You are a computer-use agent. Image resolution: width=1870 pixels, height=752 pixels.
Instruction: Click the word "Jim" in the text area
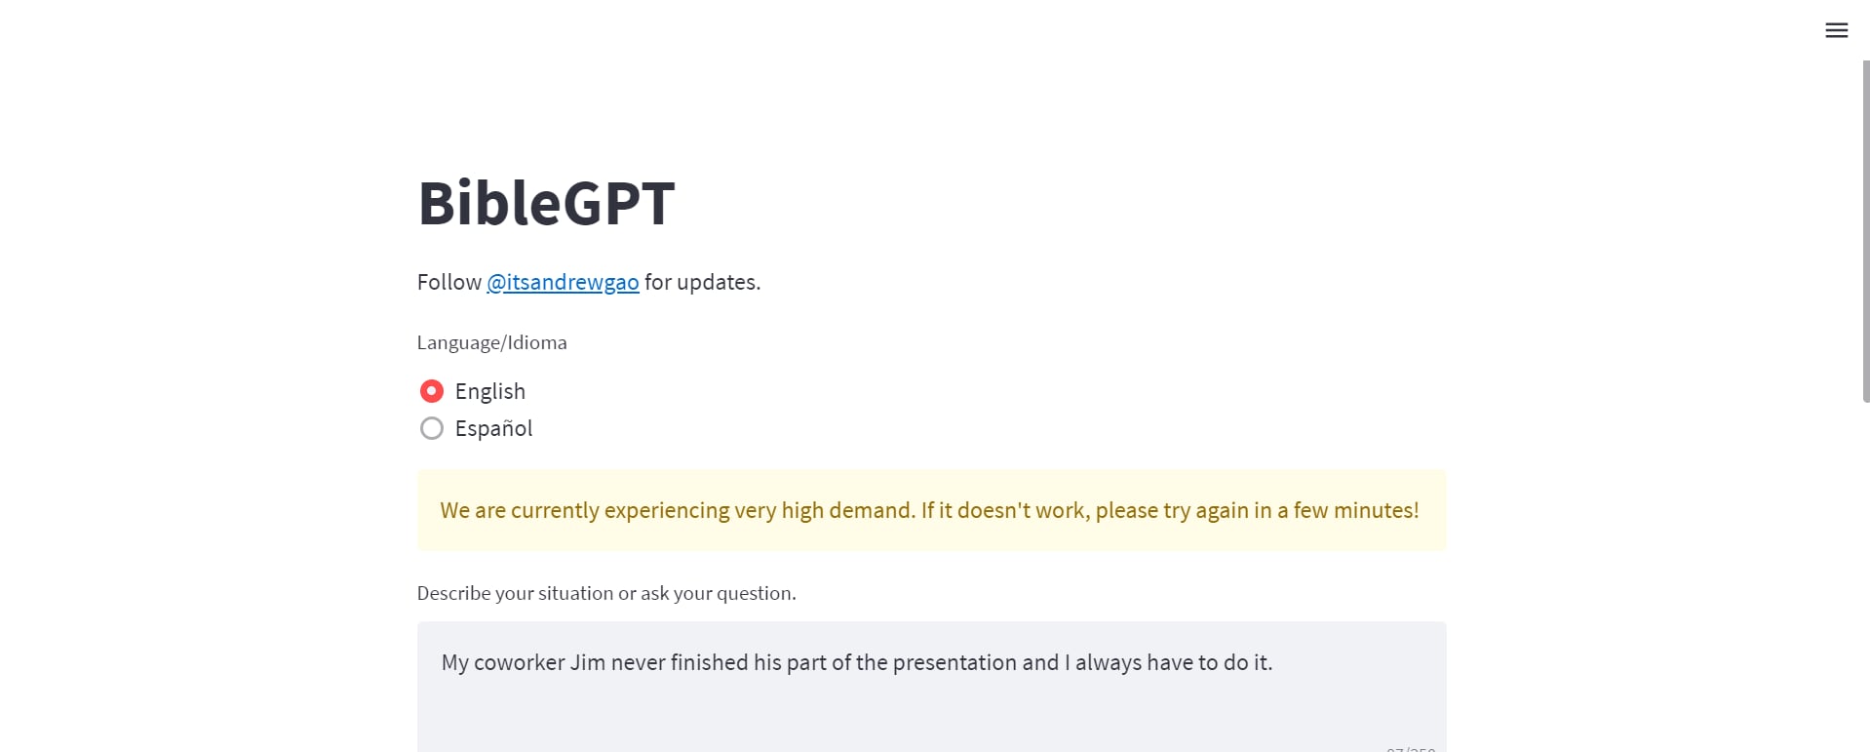click(x=587, y=662)
